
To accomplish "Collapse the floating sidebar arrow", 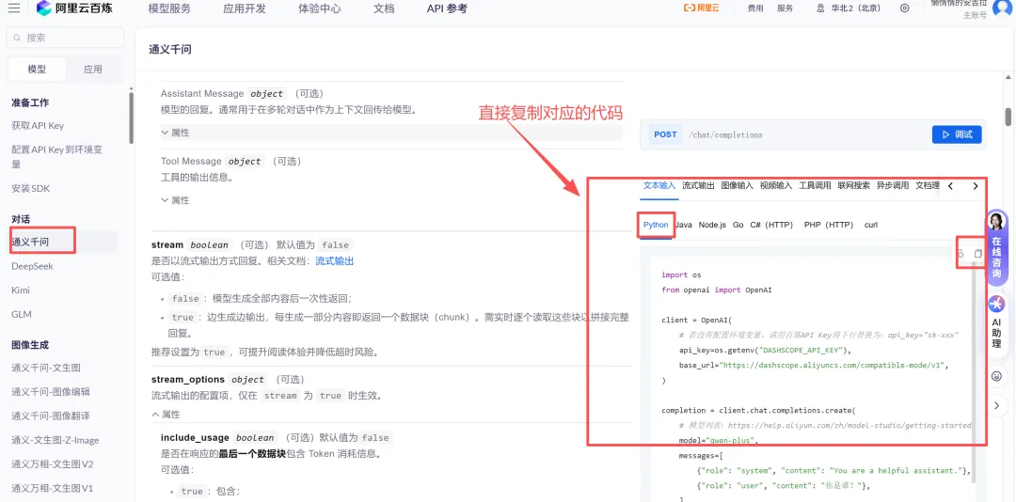I will [x=996, y=405].
